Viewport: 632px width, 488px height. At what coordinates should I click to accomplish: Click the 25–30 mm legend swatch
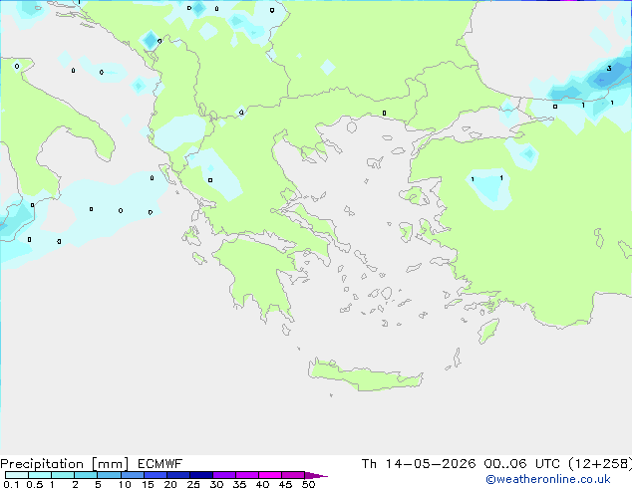point(201,475)
